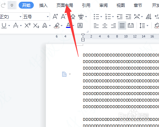
Task: Click the increase indent icon
Action: (128, 17)
